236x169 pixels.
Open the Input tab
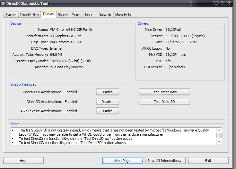89,15
